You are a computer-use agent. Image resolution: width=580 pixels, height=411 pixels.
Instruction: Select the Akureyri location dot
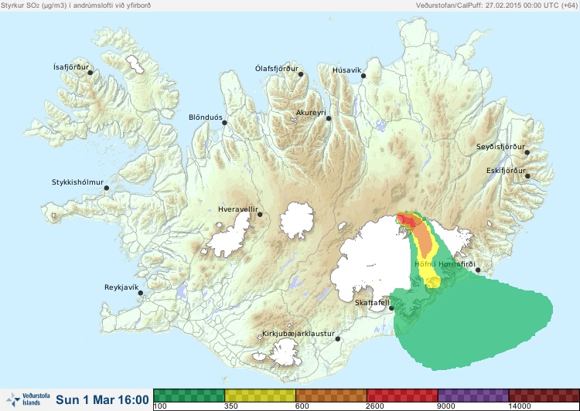pos(329,118)
